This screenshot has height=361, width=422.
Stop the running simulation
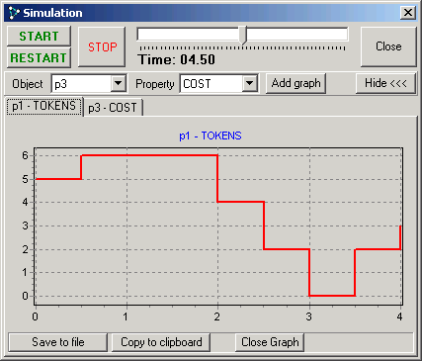coord(102,46)
